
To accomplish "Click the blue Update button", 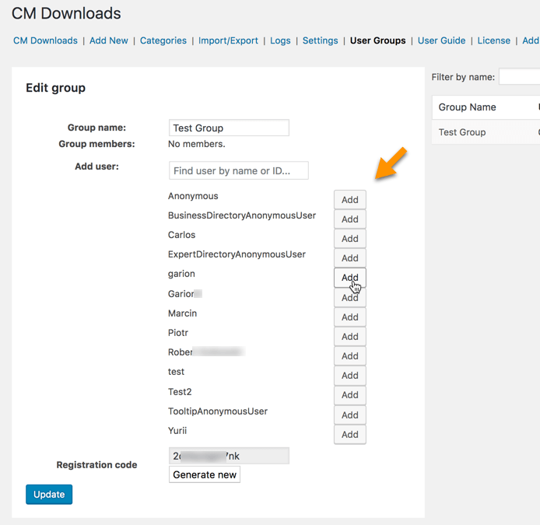I will (x=49, y=495).
